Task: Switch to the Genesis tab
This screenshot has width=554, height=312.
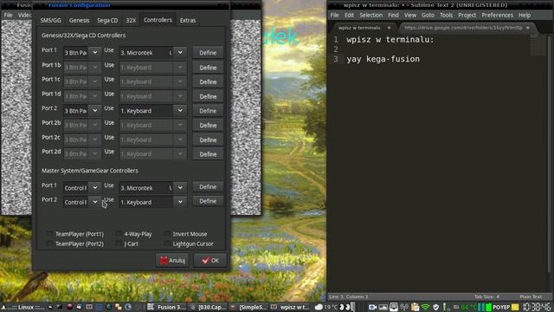Action: (x=79, y=20)
